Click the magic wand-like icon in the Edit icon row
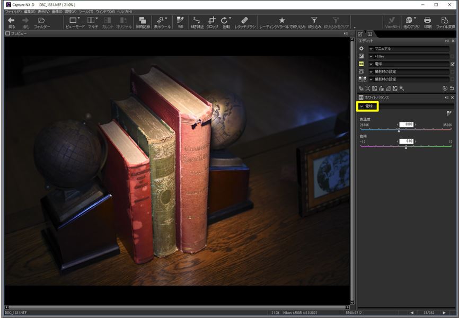This screenshot has height=318, width=459. [402, 89]
